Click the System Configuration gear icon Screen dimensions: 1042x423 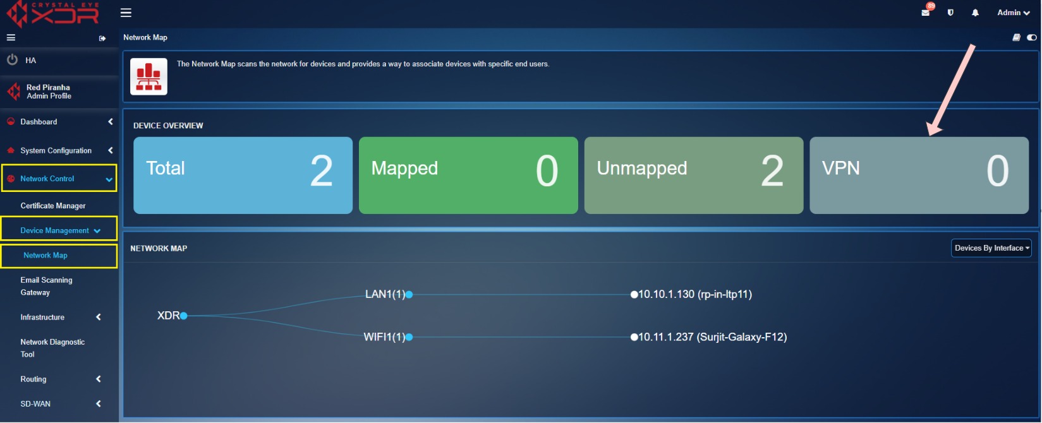11,150
